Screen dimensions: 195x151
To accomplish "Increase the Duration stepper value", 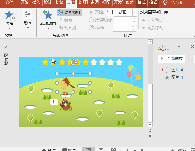I will click(x=134, y=19).
